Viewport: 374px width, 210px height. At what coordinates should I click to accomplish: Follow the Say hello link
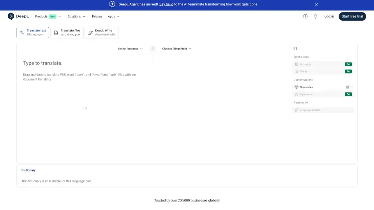pos(166,4)
